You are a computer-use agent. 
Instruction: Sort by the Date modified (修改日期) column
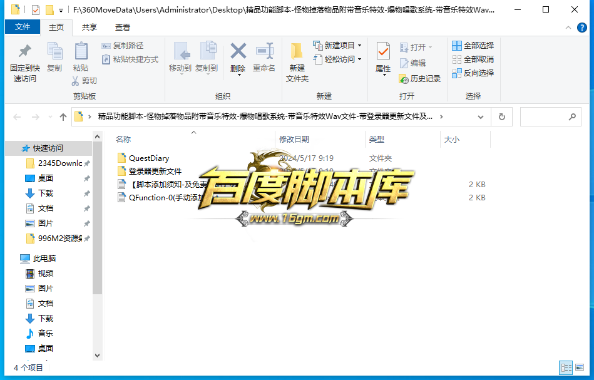click(294, 140)
